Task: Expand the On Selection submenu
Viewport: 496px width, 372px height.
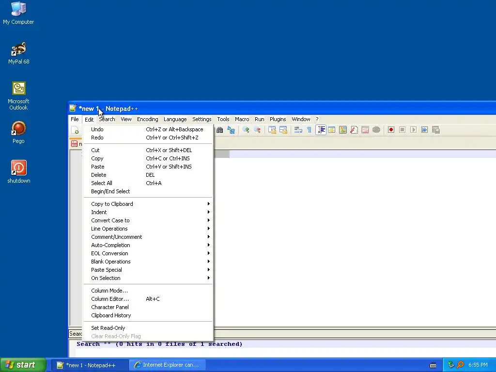Action: click(x=148, y=278)
